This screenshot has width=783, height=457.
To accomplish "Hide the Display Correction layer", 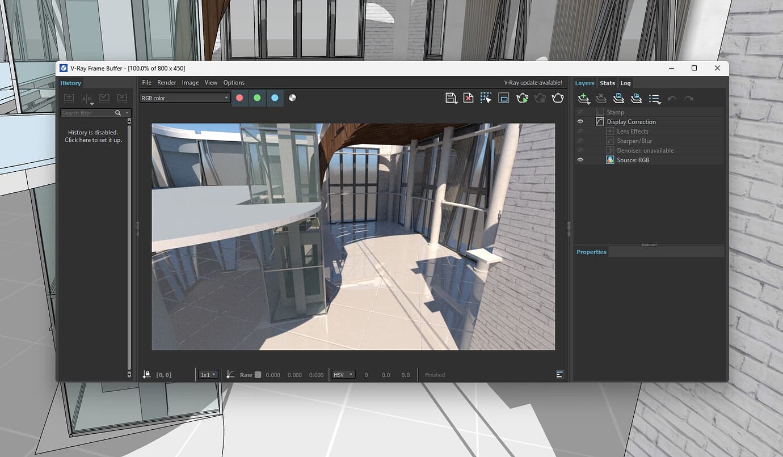I will click(580, 121).
